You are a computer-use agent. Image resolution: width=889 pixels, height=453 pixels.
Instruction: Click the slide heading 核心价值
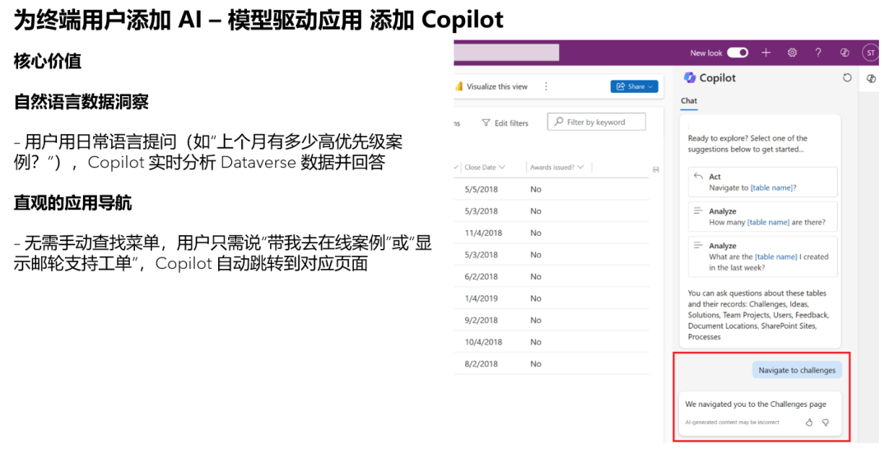pyautogui.click(x=48, y=61)
